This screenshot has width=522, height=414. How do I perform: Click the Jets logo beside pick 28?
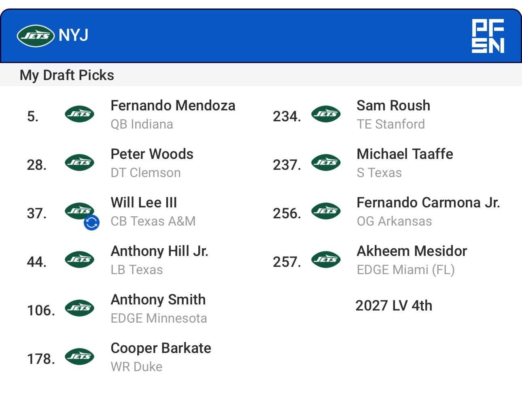tap(79, 163)
